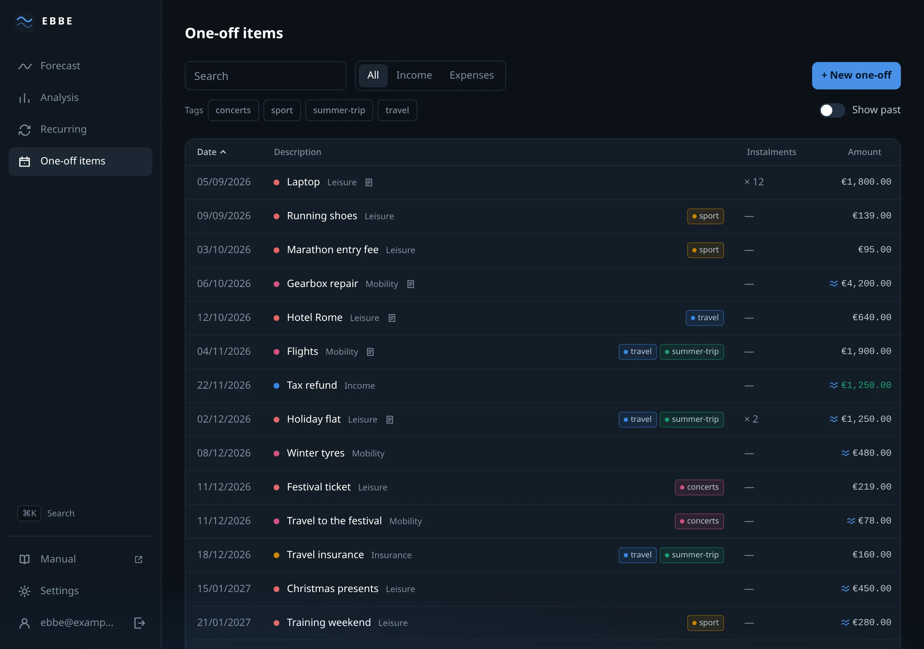Click summer-trip tag on Flights row

pyautogui.click(x=692, y=352)
